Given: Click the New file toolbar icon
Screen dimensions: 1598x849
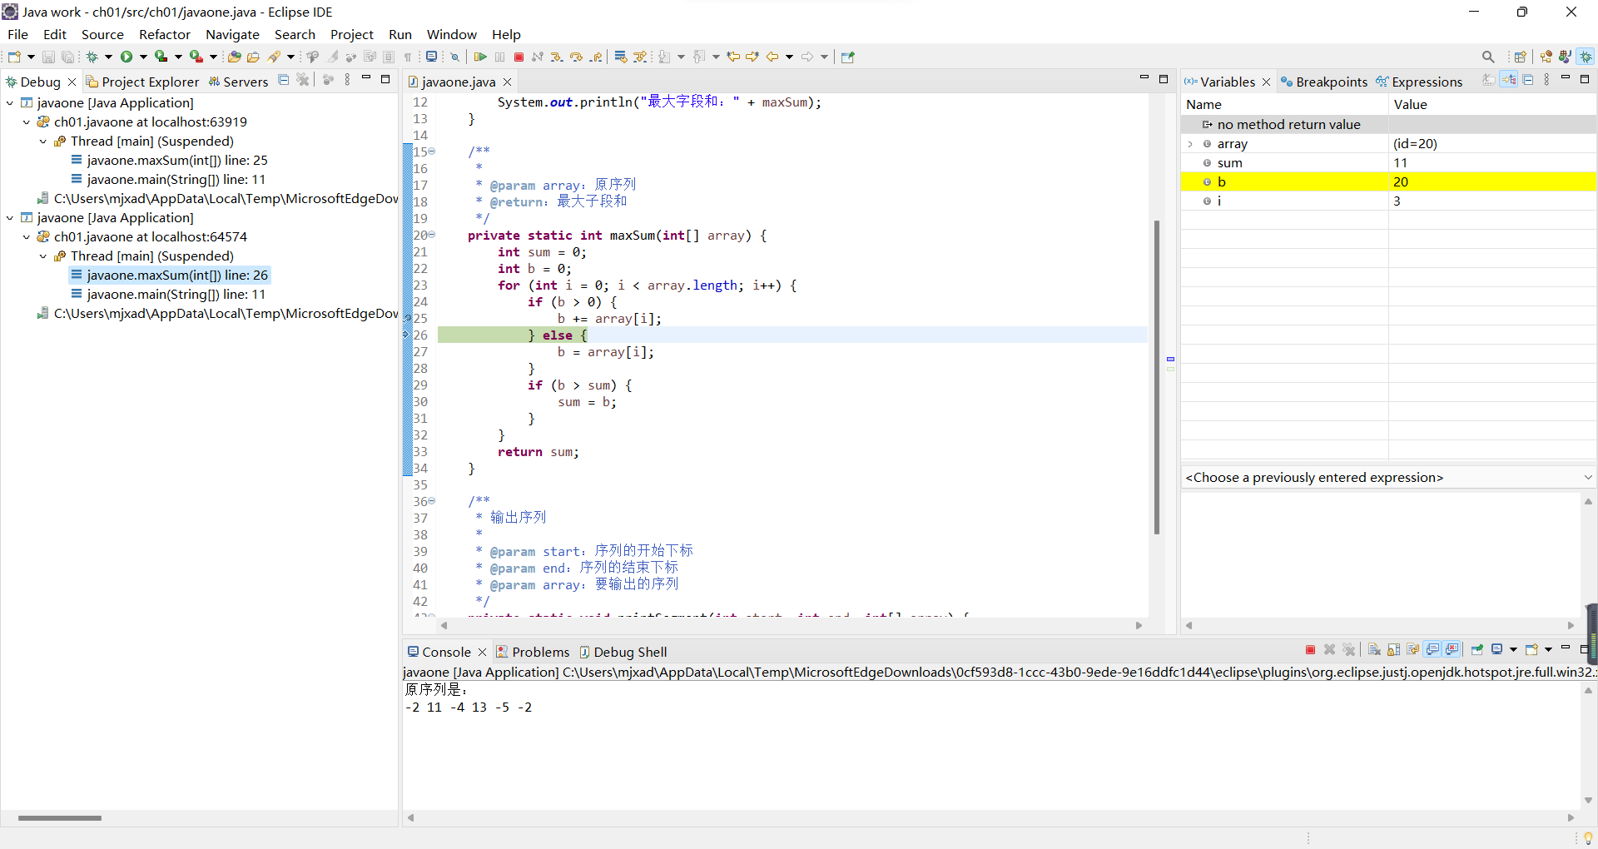Looking at the screenshot, I should (x=14, y=57).
